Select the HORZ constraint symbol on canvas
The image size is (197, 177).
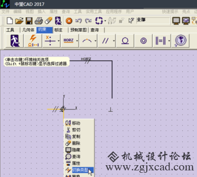coord(86,59)
